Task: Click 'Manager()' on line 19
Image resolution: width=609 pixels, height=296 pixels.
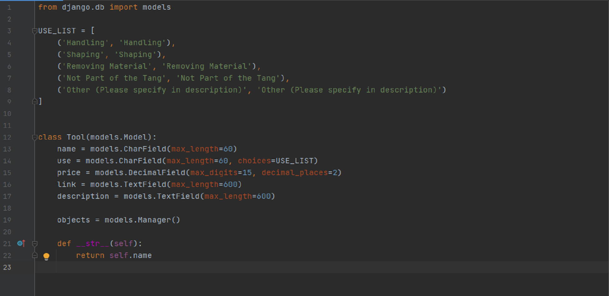Action: pos(159,220)
